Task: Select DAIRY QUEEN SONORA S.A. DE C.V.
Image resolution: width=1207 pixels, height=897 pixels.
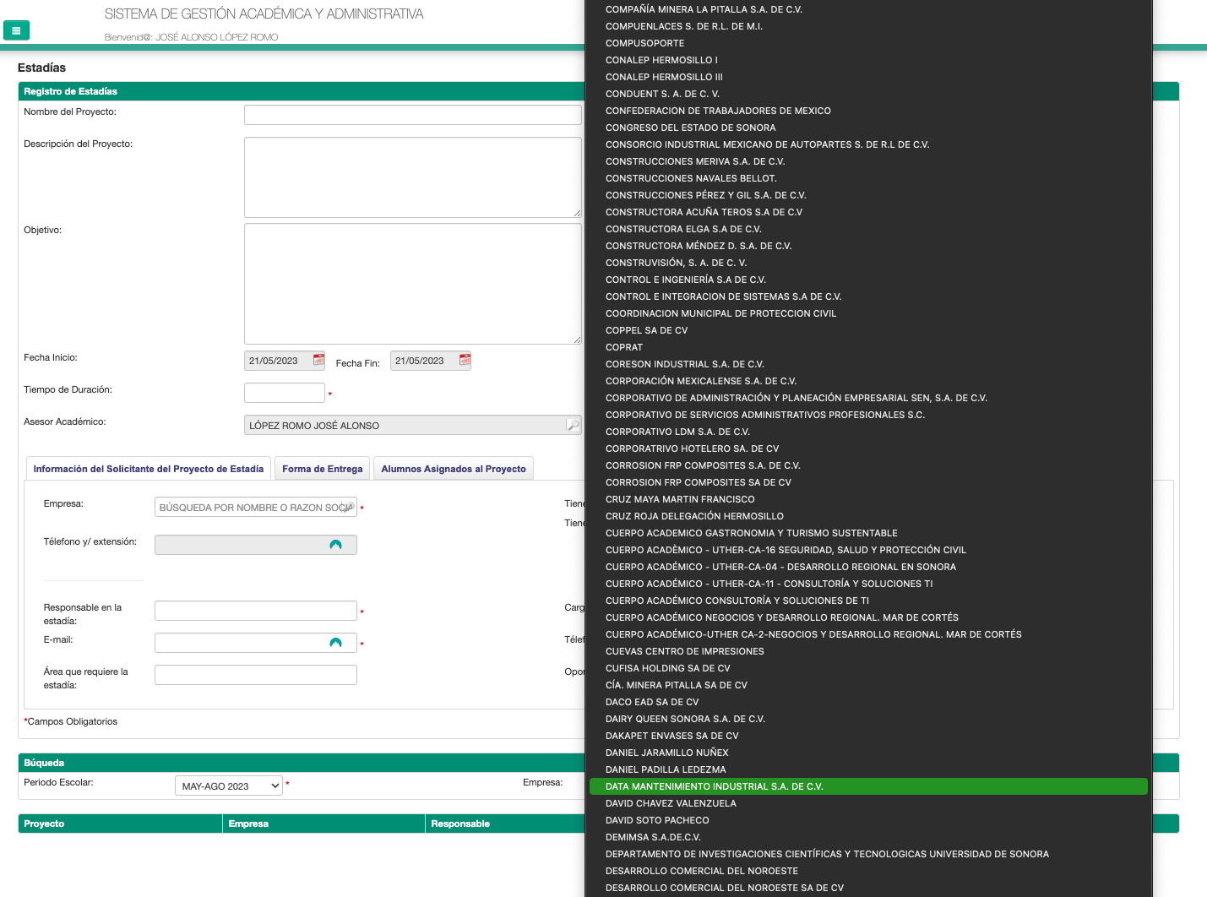Action: tap(685, 719)
